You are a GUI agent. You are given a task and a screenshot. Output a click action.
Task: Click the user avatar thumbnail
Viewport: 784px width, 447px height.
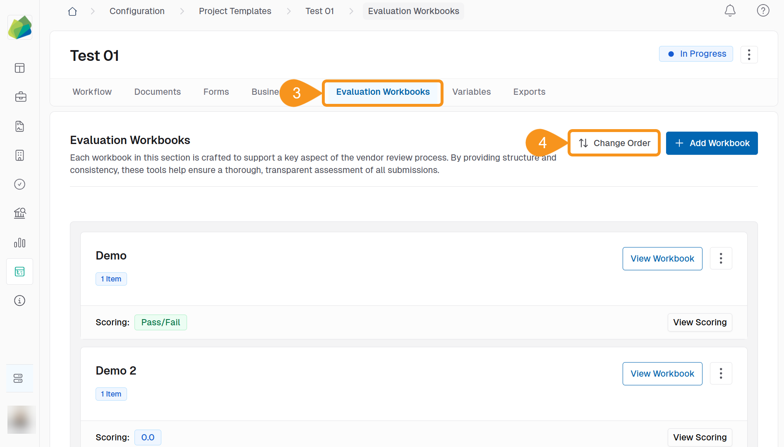coord(22,420)
